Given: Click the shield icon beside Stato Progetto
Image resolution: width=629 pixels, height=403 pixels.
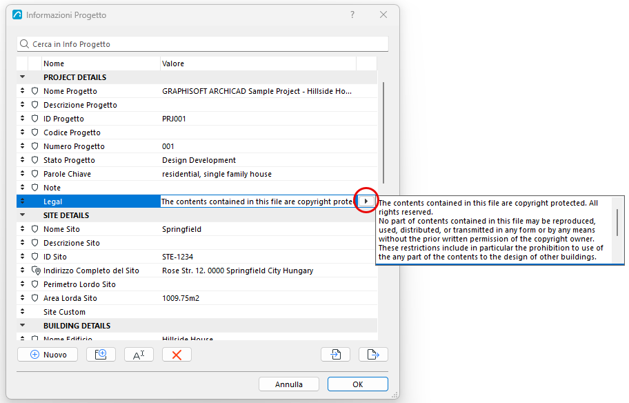Looking at the screenshot, I should pyautogui.click(x=35, y=160).
